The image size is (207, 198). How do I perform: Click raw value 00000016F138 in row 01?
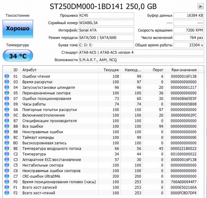tap(184, 76)
